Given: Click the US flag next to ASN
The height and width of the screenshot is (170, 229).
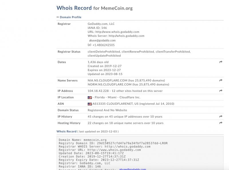Looking at the screenshot, I should coord(90,104).
